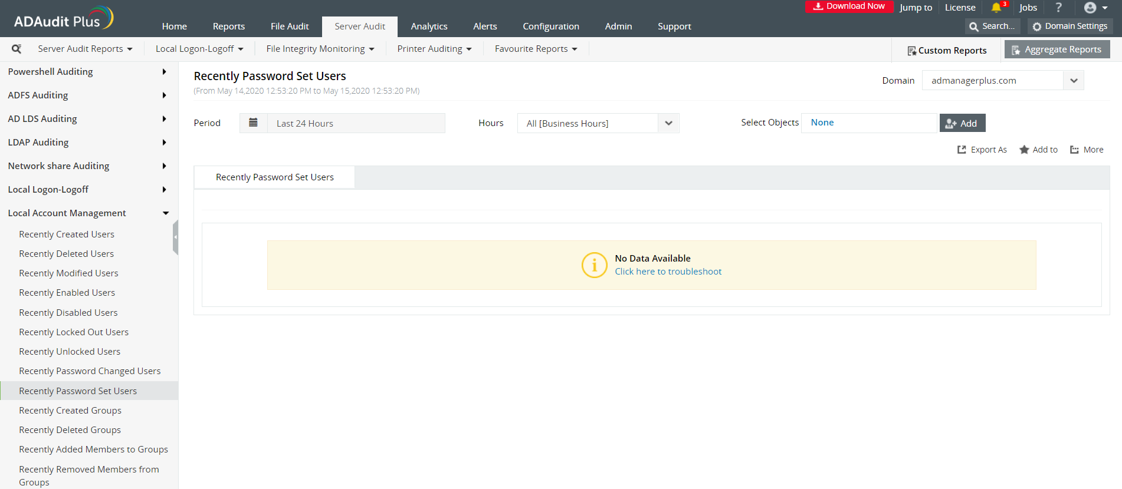The image size is (1122, 489).
Task: Open the File Audit tab
Action: pyautogui.click(x=290, y=27)
